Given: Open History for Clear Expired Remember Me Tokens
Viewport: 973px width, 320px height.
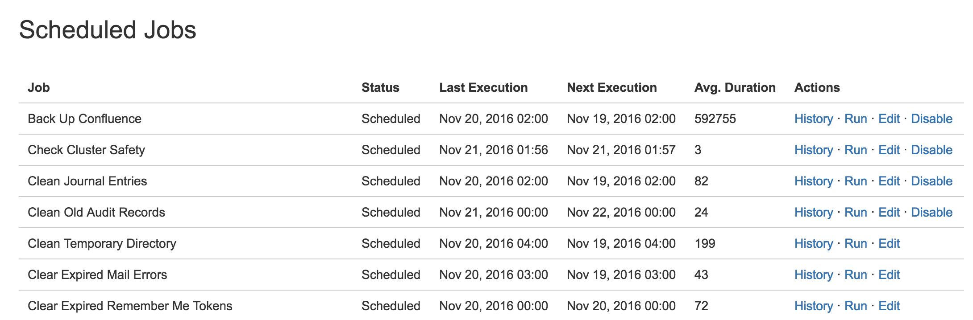Looking at the screenshot, I should (x=814, y=306).
